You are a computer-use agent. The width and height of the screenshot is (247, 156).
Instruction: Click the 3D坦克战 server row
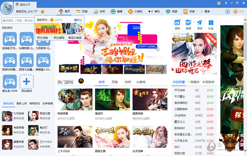coord(194,115)
